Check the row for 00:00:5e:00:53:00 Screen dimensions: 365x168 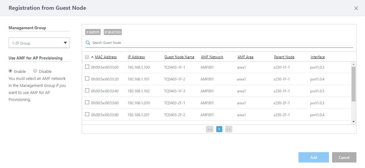pyautogui.click(x=87, y=67)
